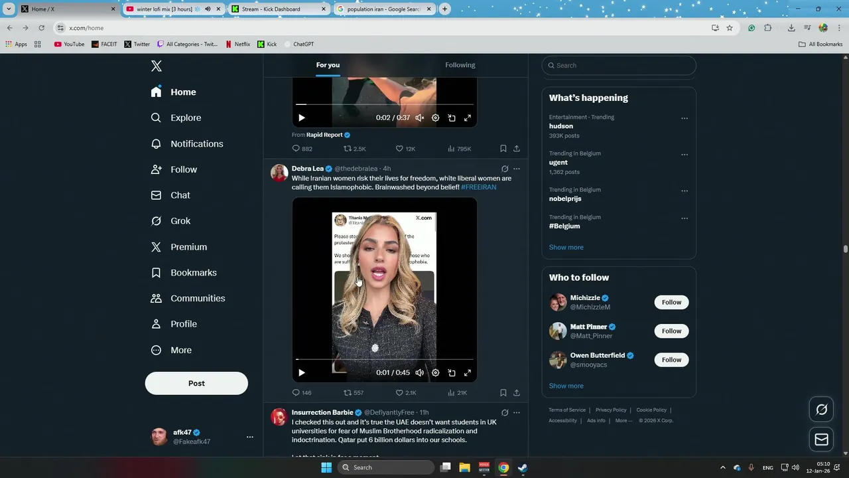Open Grok floating button at bottom right

pos(821,410)
